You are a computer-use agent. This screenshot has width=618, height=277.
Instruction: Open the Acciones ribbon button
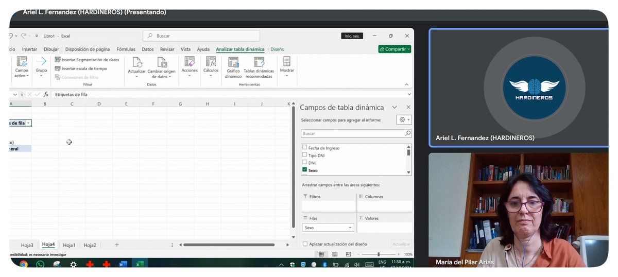point(190,67)
